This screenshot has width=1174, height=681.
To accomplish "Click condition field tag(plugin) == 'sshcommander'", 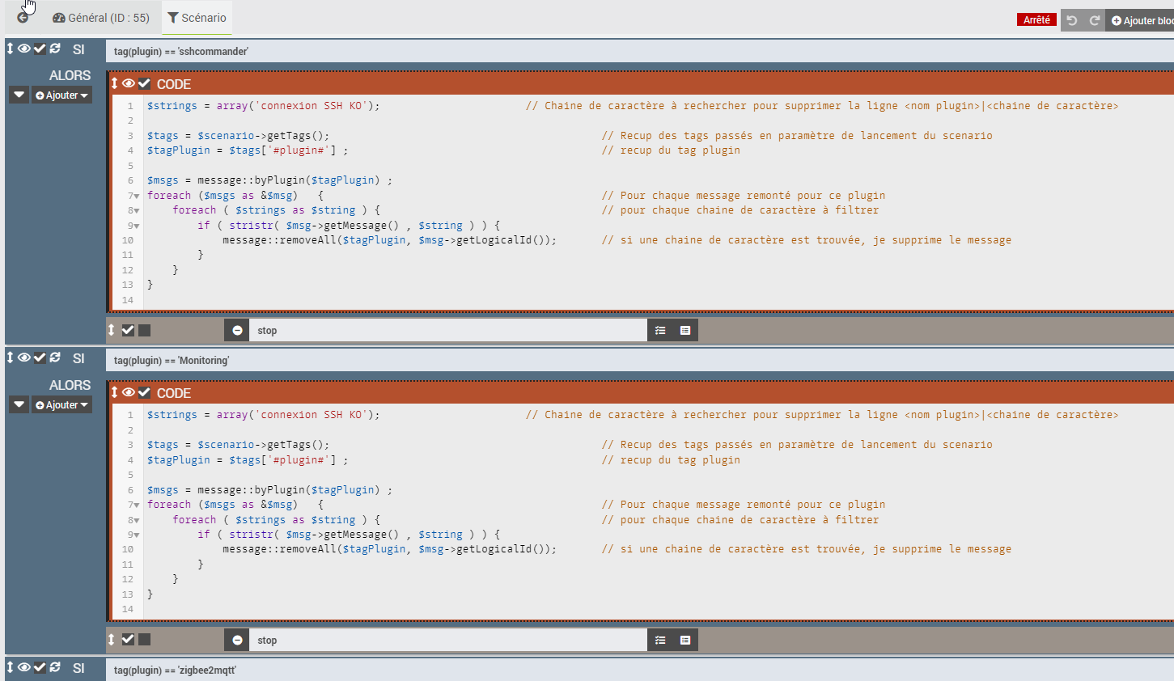I will [x=639, y=51].
